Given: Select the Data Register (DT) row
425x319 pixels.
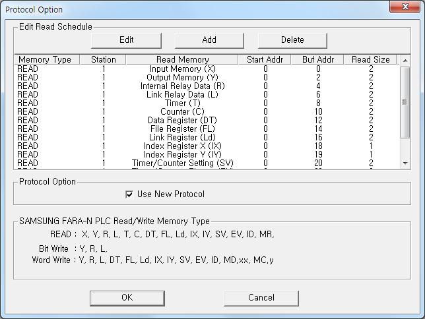Looking at the screenshot, I should (x=182, y=120).
